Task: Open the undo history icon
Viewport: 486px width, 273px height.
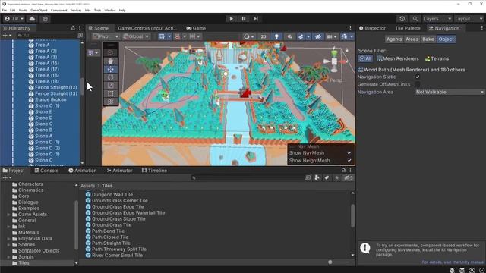Action: click(x=402, y=19)
